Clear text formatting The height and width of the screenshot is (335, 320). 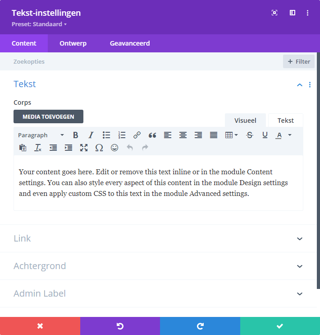pos(38,148)
